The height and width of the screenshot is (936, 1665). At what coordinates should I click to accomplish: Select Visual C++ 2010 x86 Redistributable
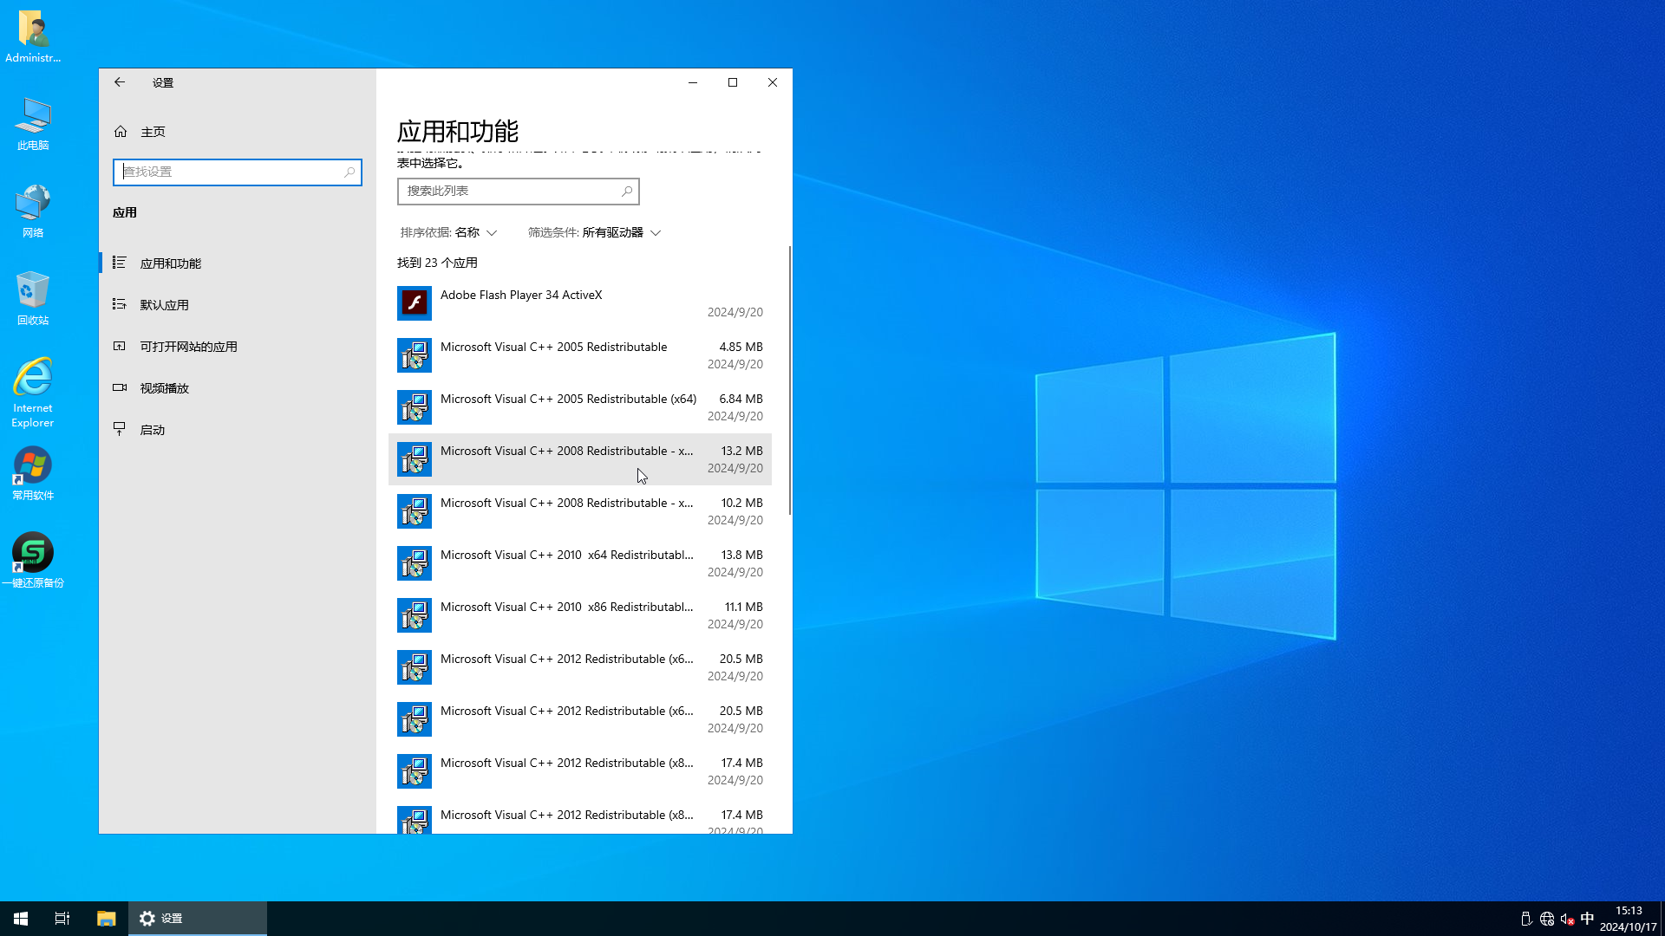[580, 615]
